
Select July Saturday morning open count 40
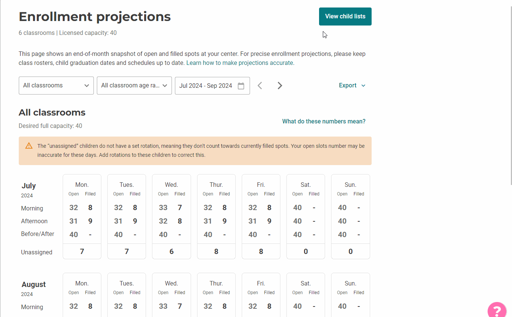pyautogui.click(x=298, y=208)
